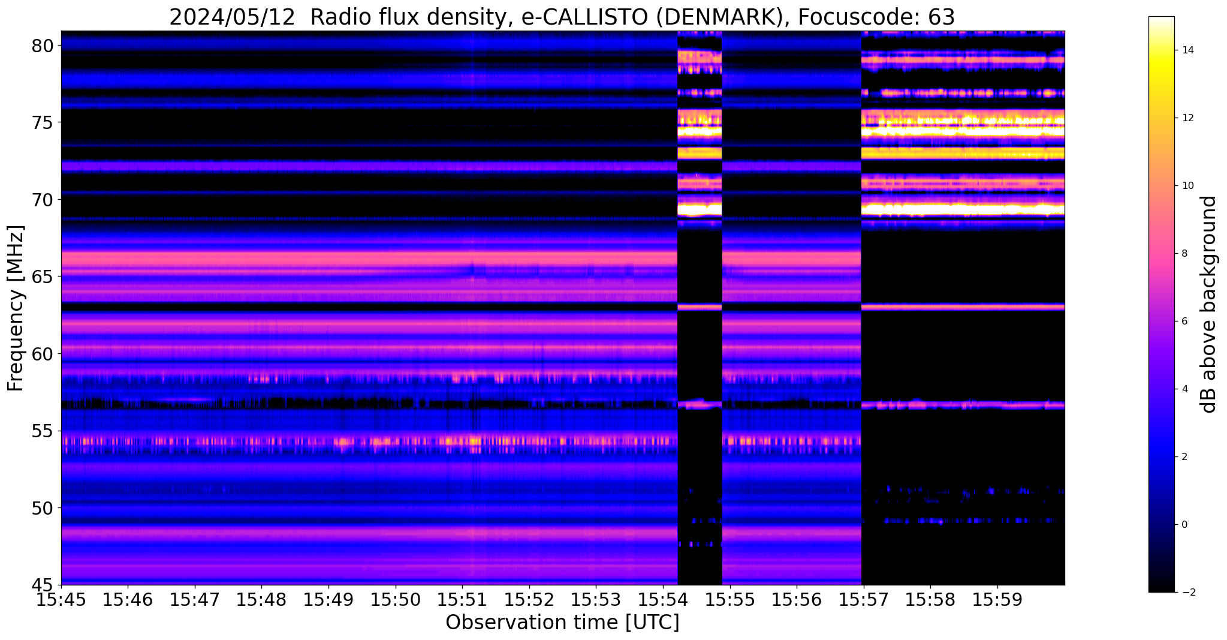Viewport: 1227px width, 640px height.
Task: Click the 55 MHz frequency tick label
Action: coord(43,431)
